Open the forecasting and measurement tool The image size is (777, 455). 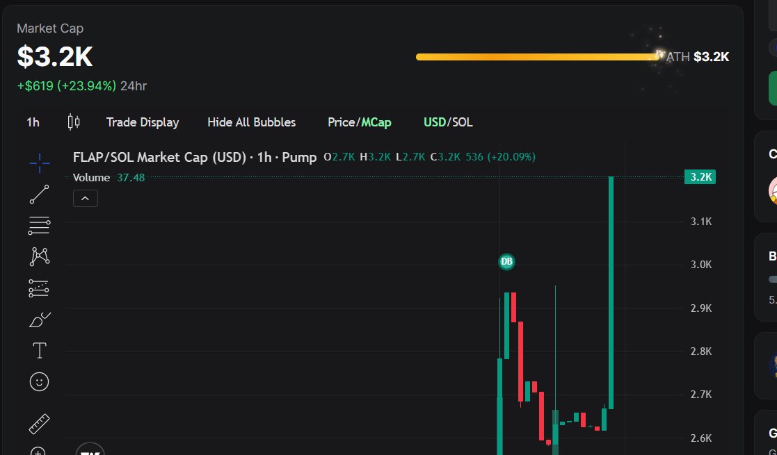point(38,288)
